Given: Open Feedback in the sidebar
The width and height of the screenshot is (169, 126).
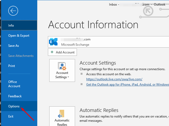Looking at the screenshot, I should (19, 96).
